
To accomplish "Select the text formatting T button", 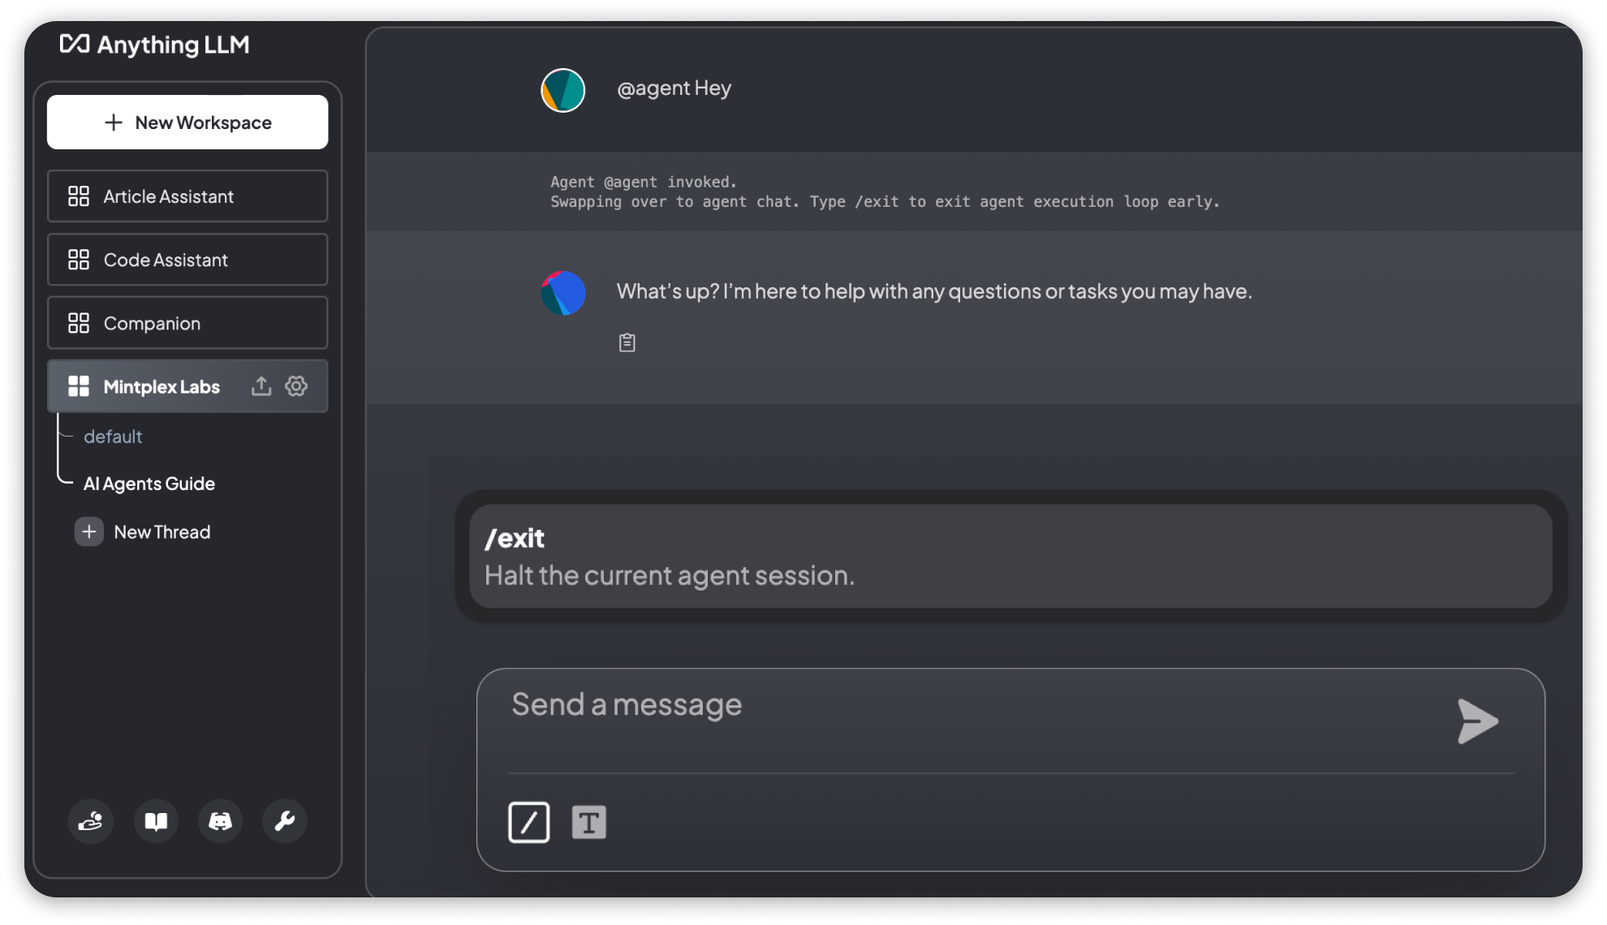I will click(589, 822).
